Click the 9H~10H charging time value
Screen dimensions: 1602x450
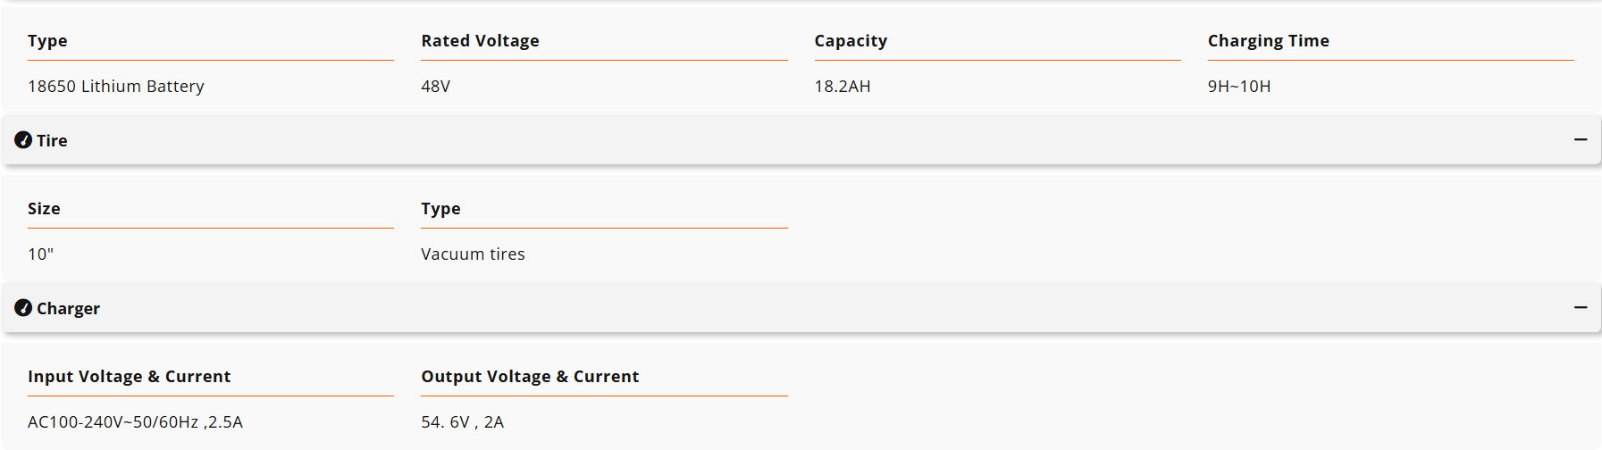click(1239, 87)
